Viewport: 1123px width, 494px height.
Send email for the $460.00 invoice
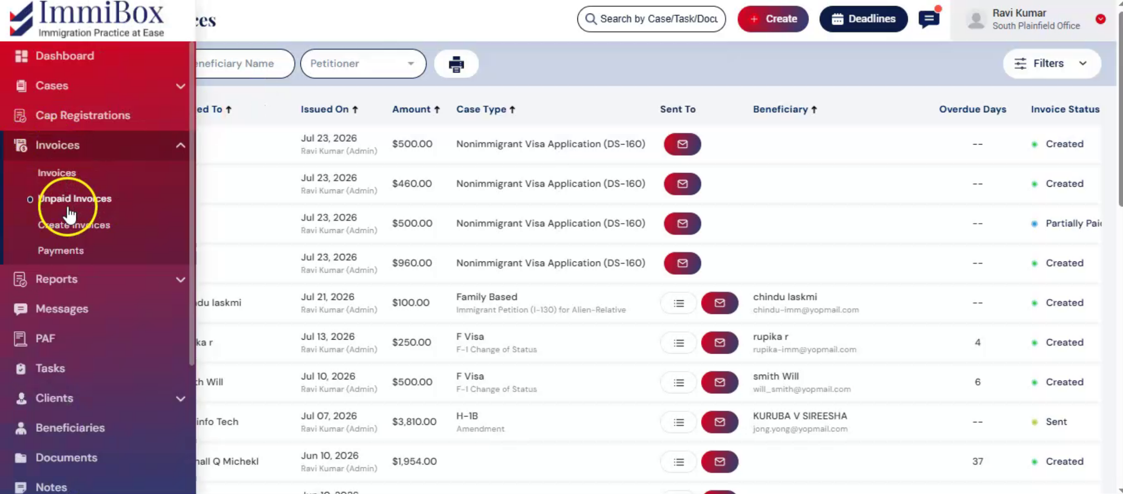(x=682, y=184)
